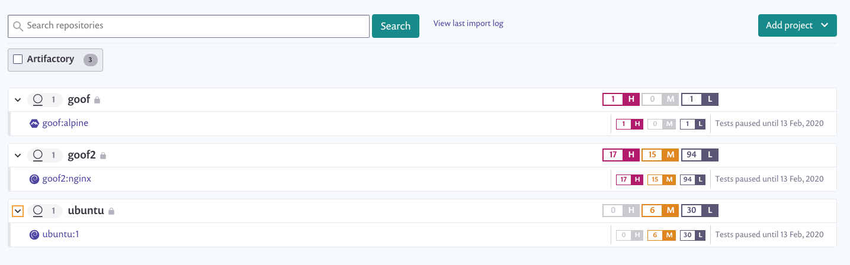Click ubuntu group low badge 30 L
The image size is (850, 265).
point(700,211)
